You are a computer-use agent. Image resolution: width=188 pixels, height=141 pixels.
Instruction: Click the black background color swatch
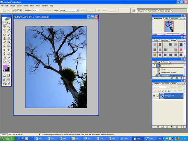(x=8, y=70)
